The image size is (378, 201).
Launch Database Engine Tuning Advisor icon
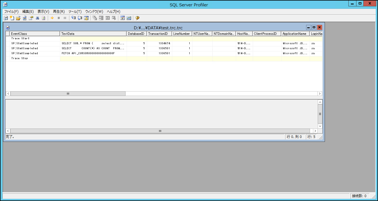[x=122, y=18]
